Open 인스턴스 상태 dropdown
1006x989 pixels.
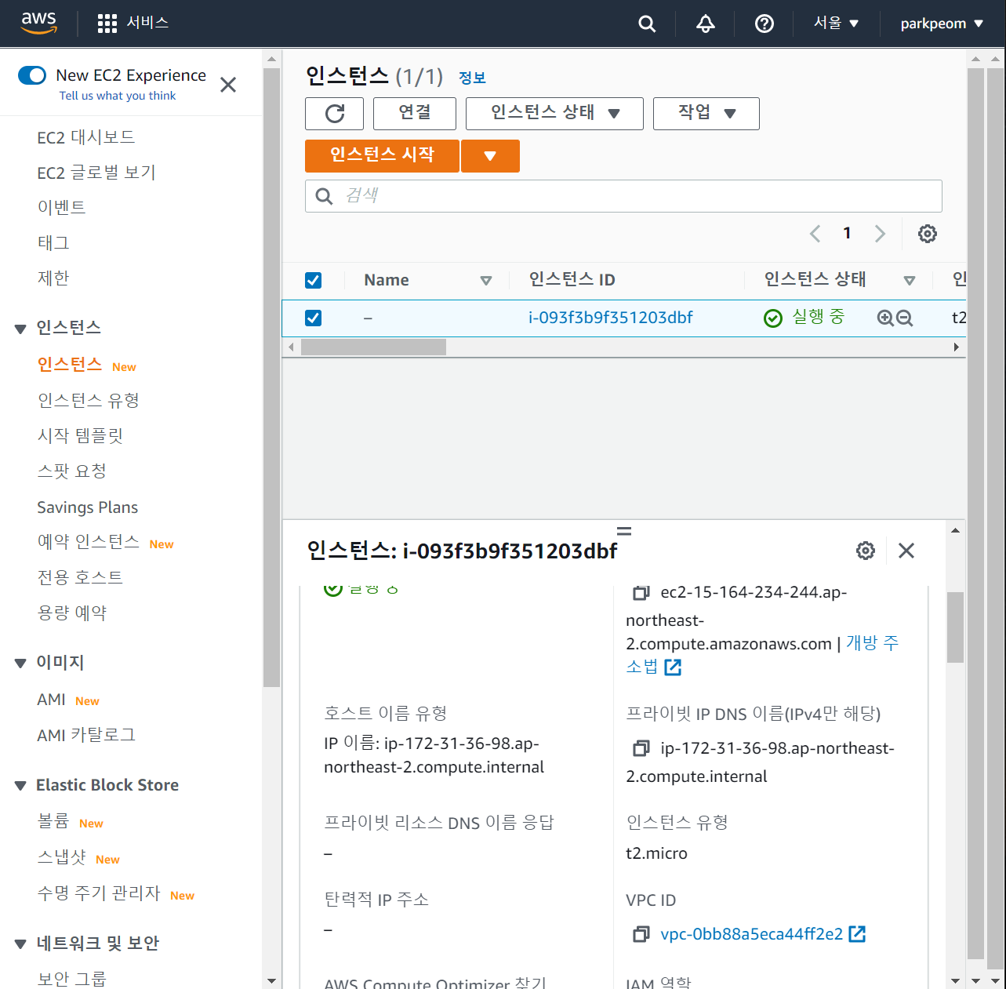(554, 114)
